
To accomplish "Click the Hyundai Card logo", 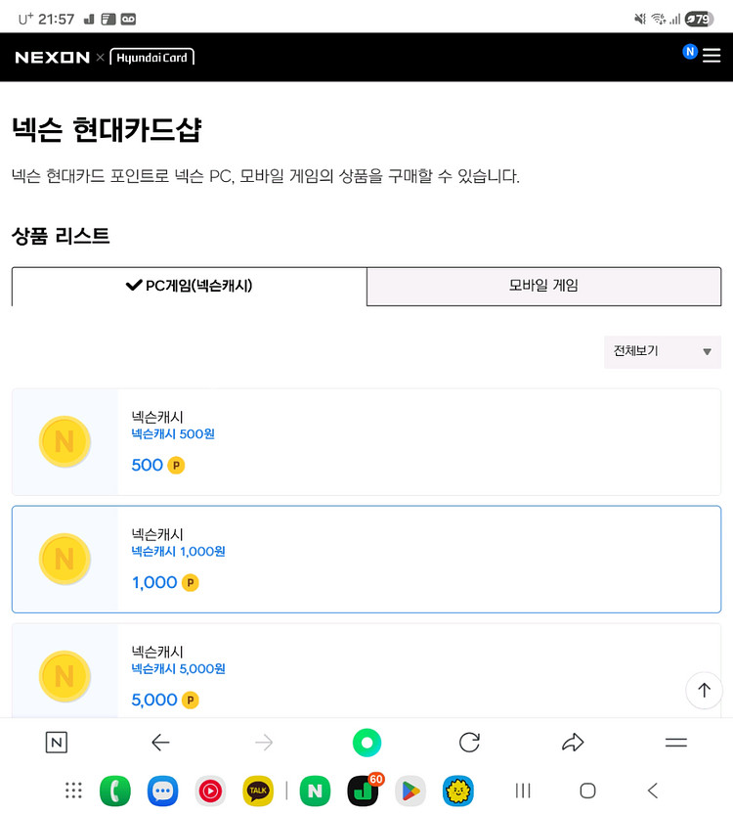I will point(151,58).
